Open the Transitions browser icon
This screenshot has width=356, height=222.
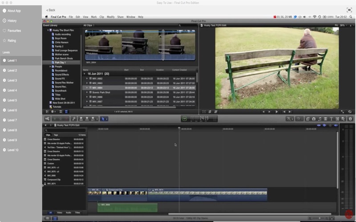325,119
